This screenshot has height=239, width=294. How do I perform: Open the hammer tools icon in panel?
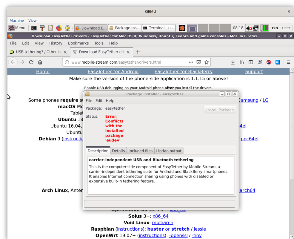point(42,28)
